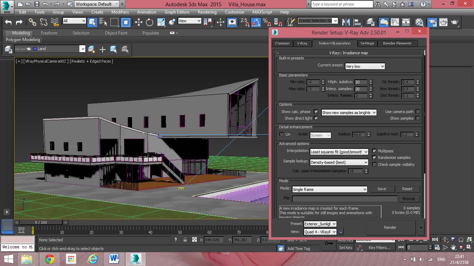Open Select by Name list icon

pos(103,22)
